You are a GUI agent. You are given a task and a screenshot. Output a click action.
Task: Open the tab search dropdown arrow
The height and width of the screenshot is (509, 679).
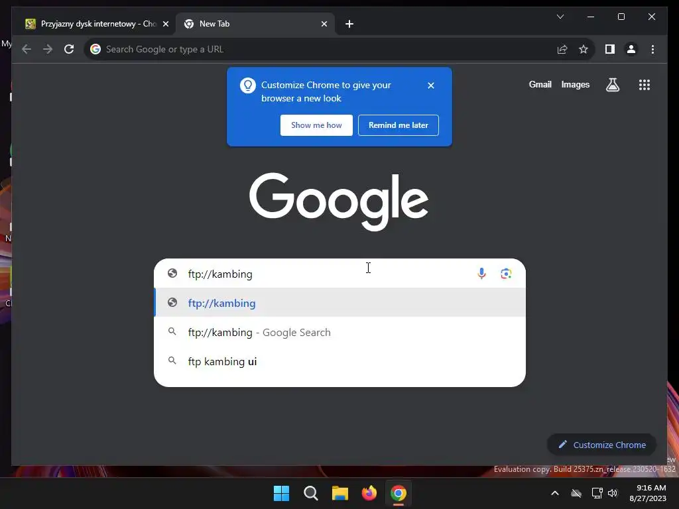[x=560, y=17]
